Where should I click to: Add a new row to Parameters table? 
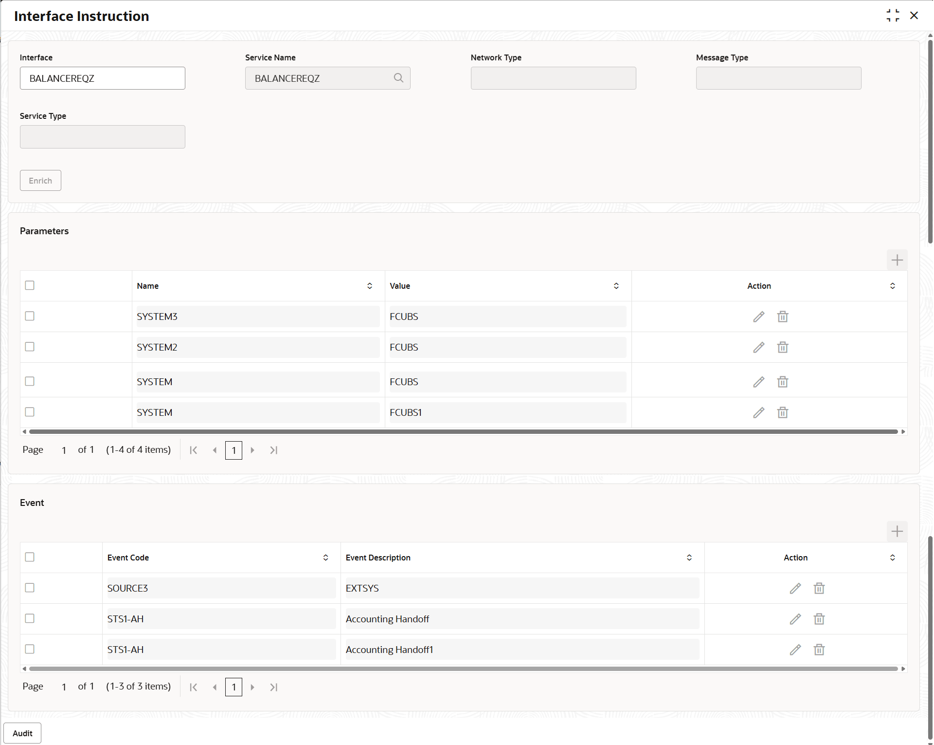click(x=897, y=260)
